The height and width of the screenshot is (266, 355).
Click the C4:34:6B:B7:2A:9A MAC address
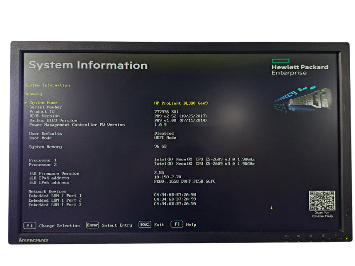tap(175, 203)
